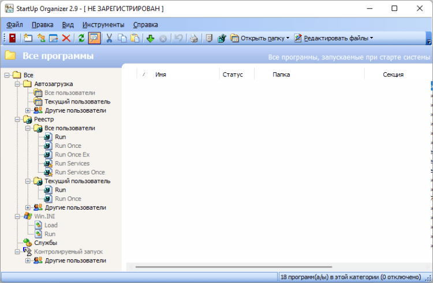Click the new program entry icon with star
Viewport: 433px width, 283px height.
[28, 38]
